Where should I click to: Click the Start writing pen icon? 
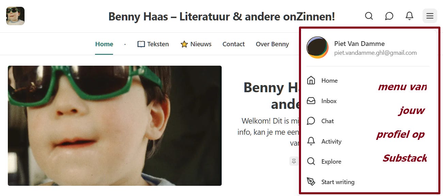tap(311, 182)
